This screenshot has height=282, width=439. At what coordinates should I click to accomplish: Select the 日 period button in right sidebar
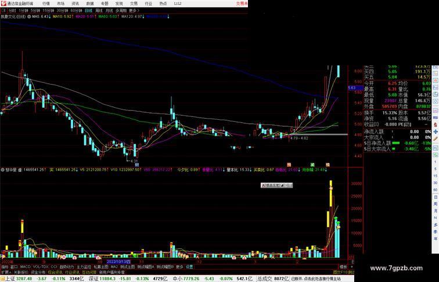click(x=436, y=197)
